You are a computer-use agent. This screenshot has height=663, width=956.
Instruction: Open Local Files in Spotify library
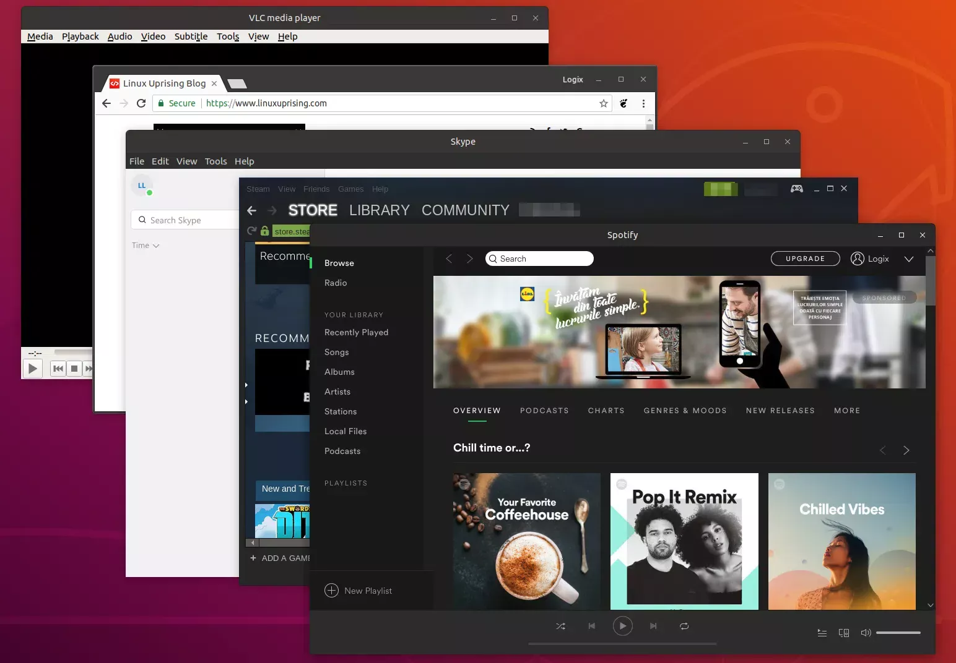(x=345, y=431)
